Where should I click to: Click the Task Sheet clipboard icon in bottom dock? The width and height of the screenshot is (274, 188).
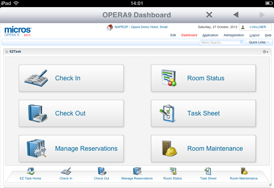coord(208,171)
